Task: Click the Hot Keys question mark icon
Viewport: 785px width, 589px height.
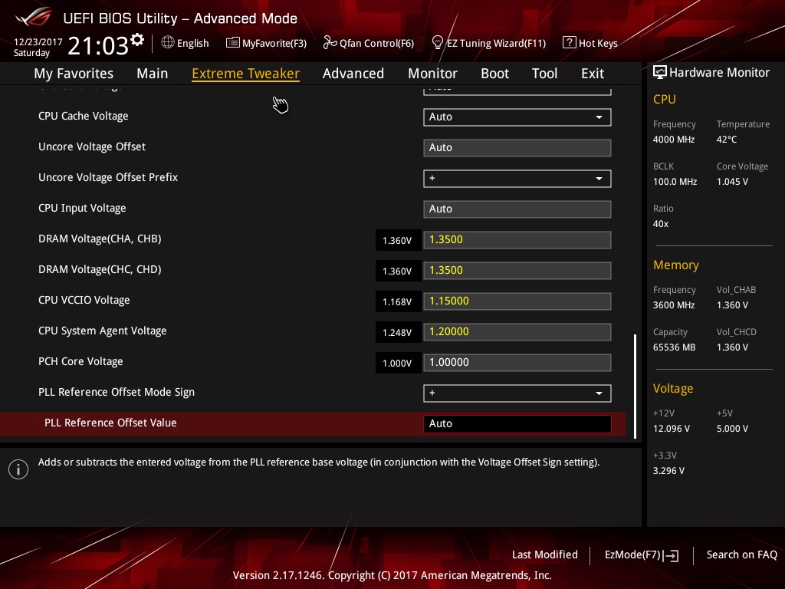Action: click(x=570, y=43)
